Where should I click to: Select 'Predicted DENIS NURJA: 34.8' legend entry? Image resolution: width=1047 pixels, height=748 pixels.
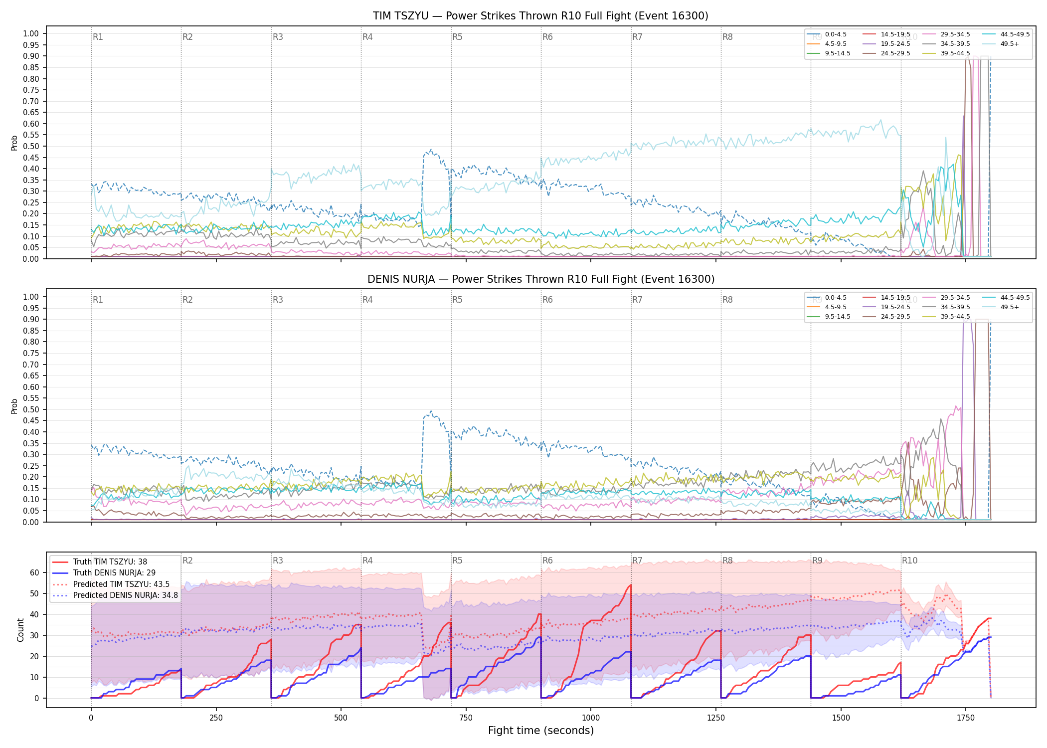tap(126, 595)
